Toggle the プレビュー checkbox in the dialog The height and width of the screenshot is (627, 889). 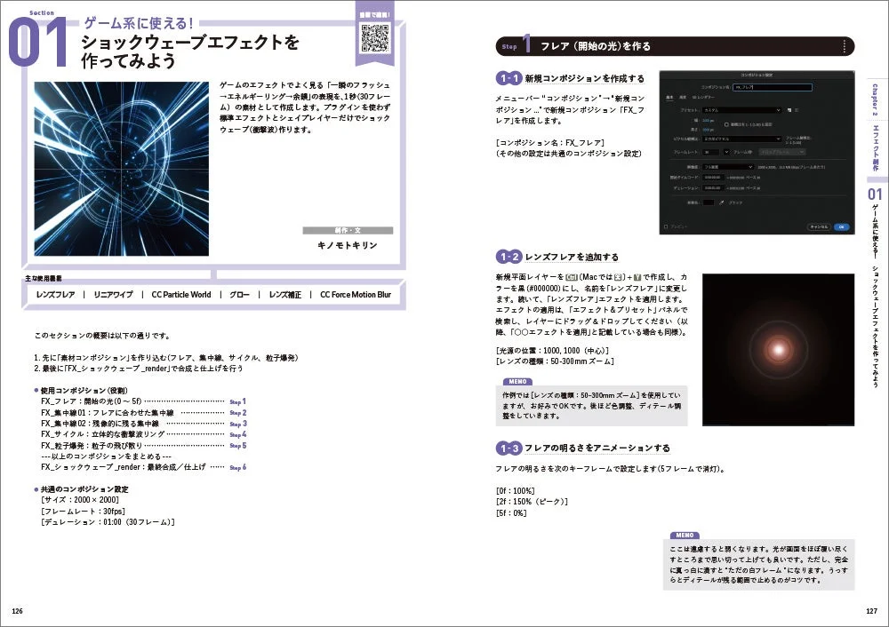click(666, 226)
